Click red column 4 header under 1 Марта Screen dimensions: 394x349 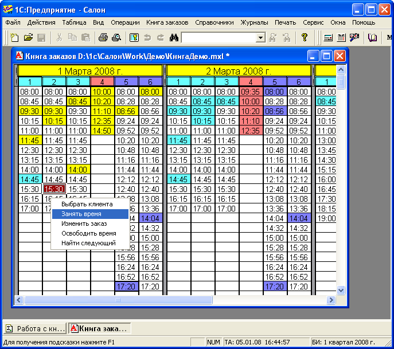tap(102, 82)
